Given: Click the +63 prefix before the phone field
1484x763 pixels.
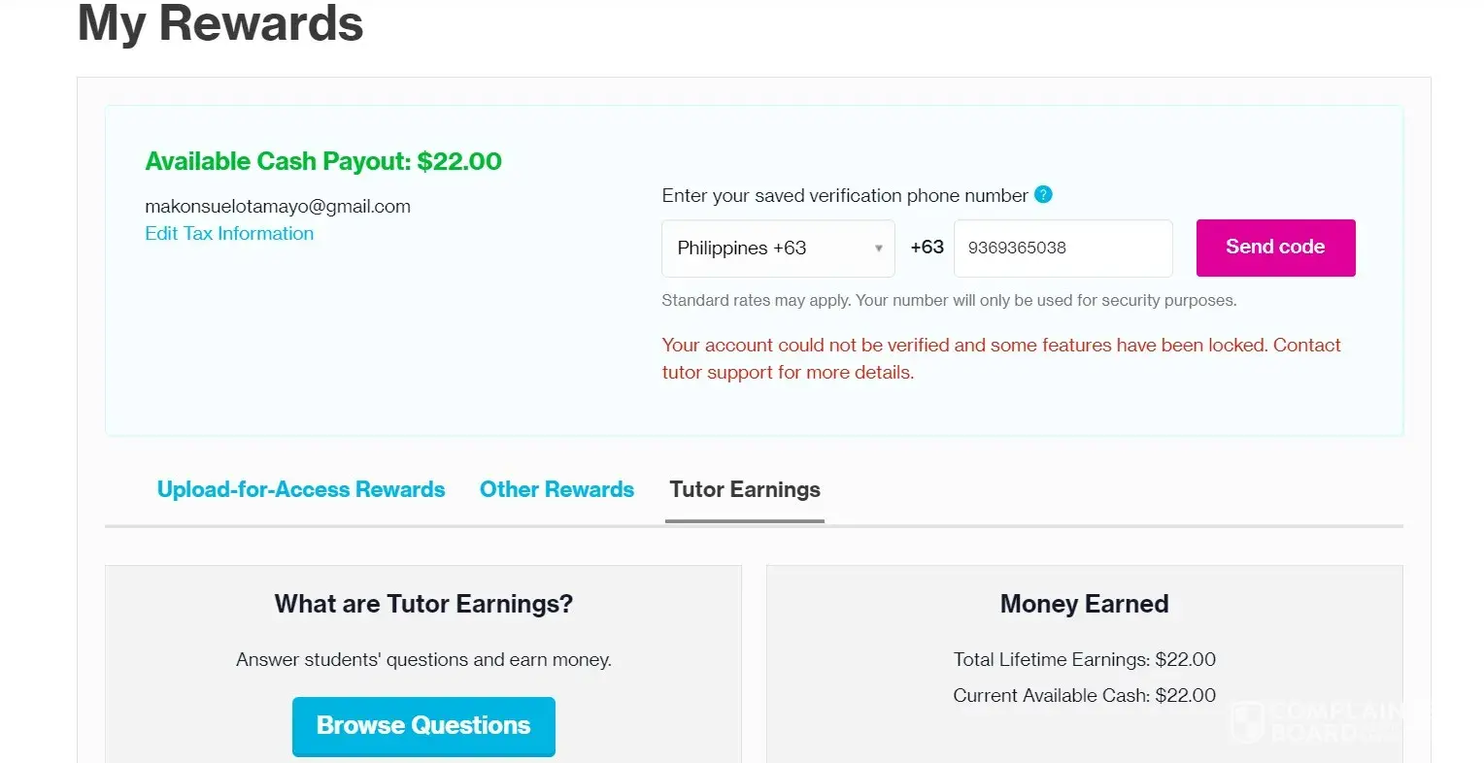Looking at the screenshot, I should tap(927, 248).
